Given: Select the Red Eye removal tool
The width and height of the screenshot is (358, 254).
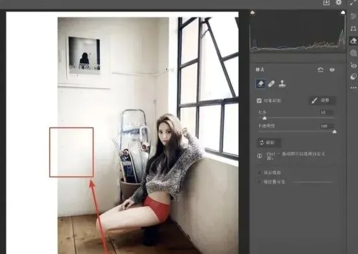Looking at the screenshot, I should (353, 65).
